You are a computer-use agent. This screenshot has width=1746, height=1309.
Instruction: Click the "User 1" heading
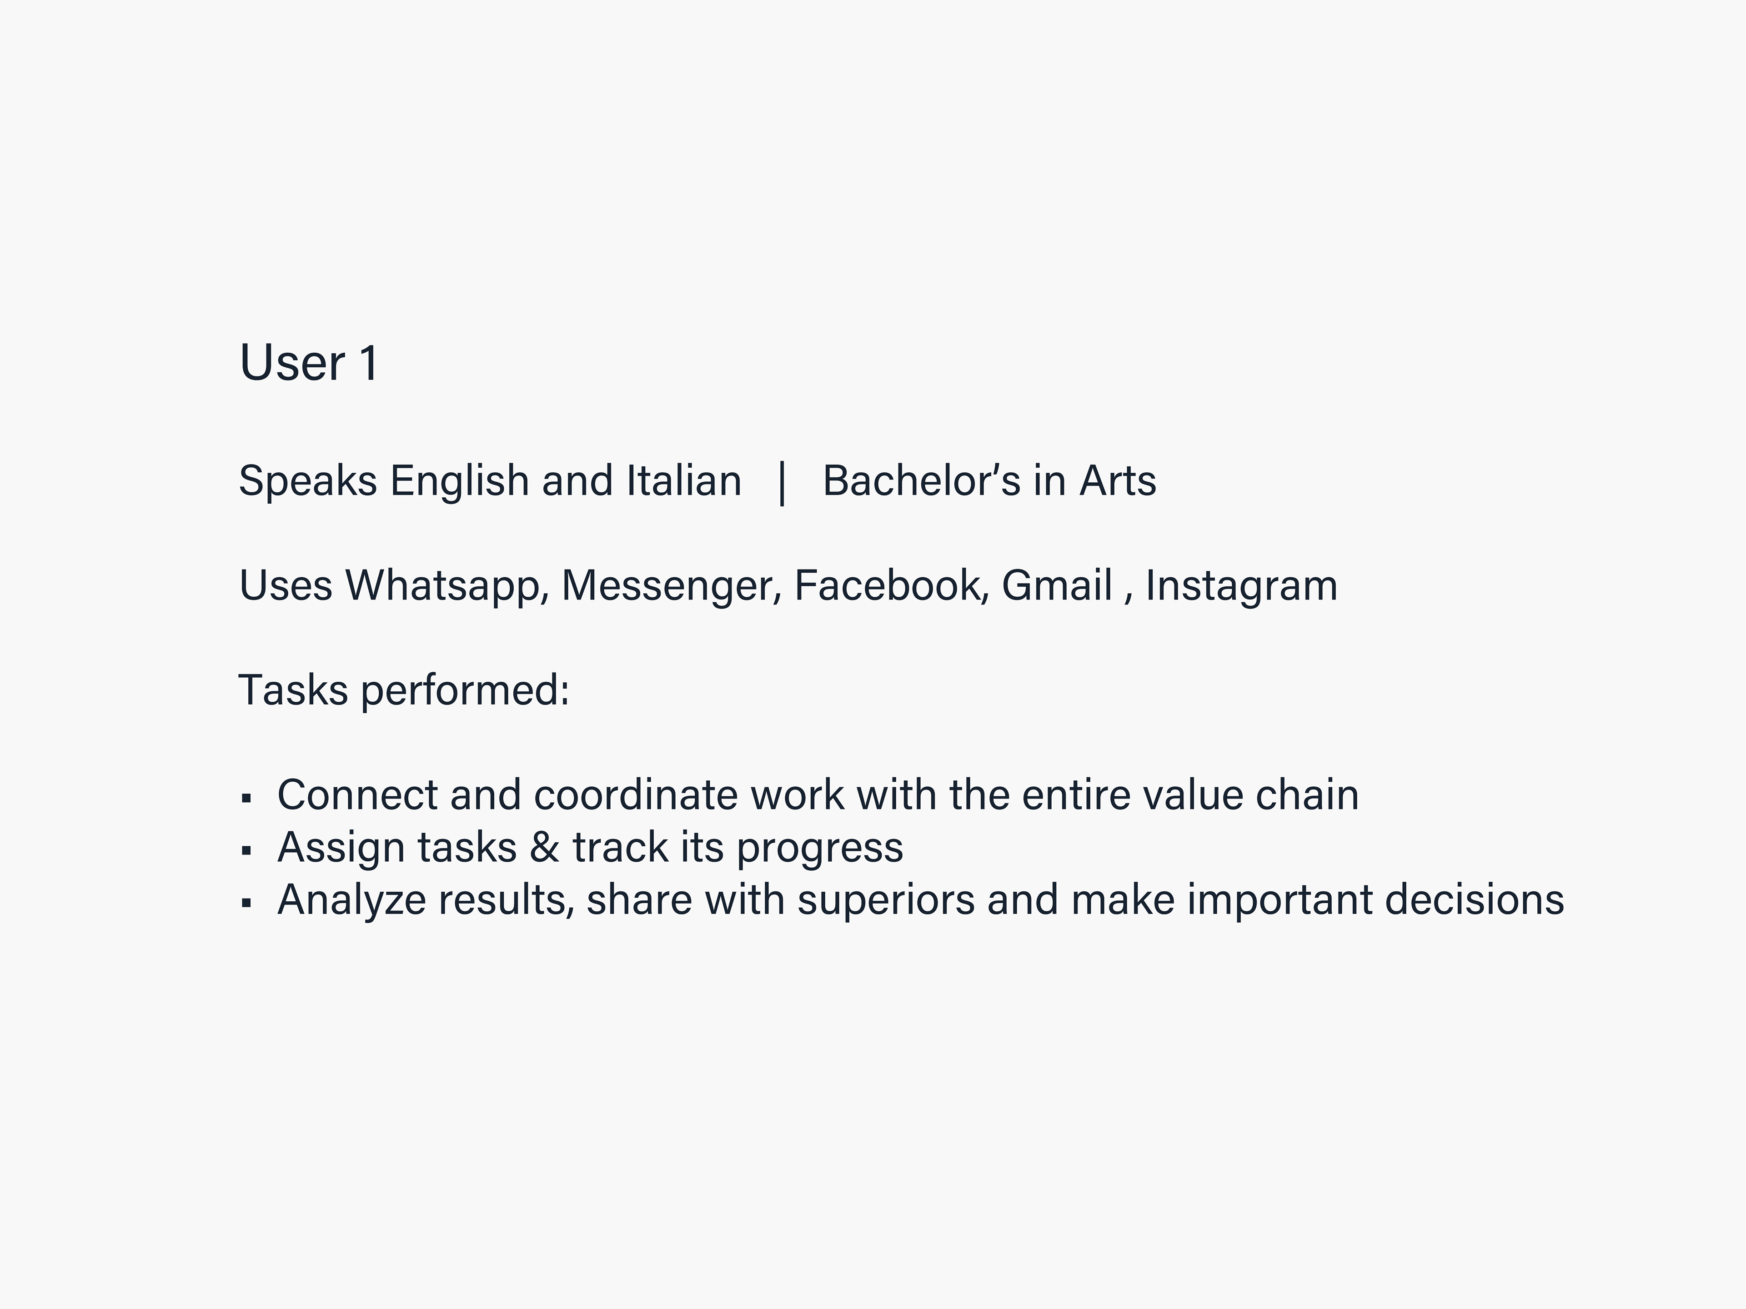[x=310, y=364]
